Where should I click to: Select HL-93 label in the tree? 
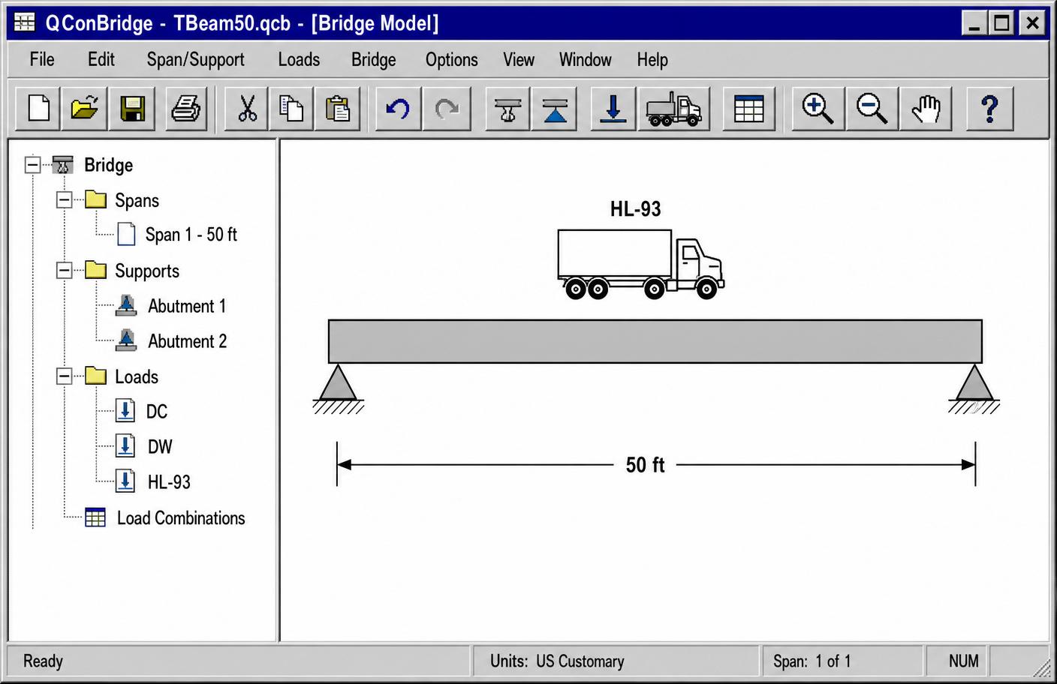[x=169, y=482]
